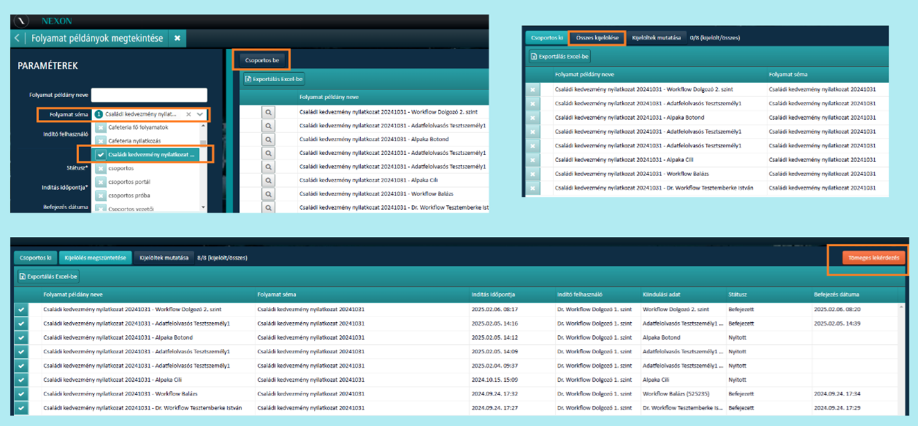
Task: Go back using the title bar arrow
Action: 17,38
